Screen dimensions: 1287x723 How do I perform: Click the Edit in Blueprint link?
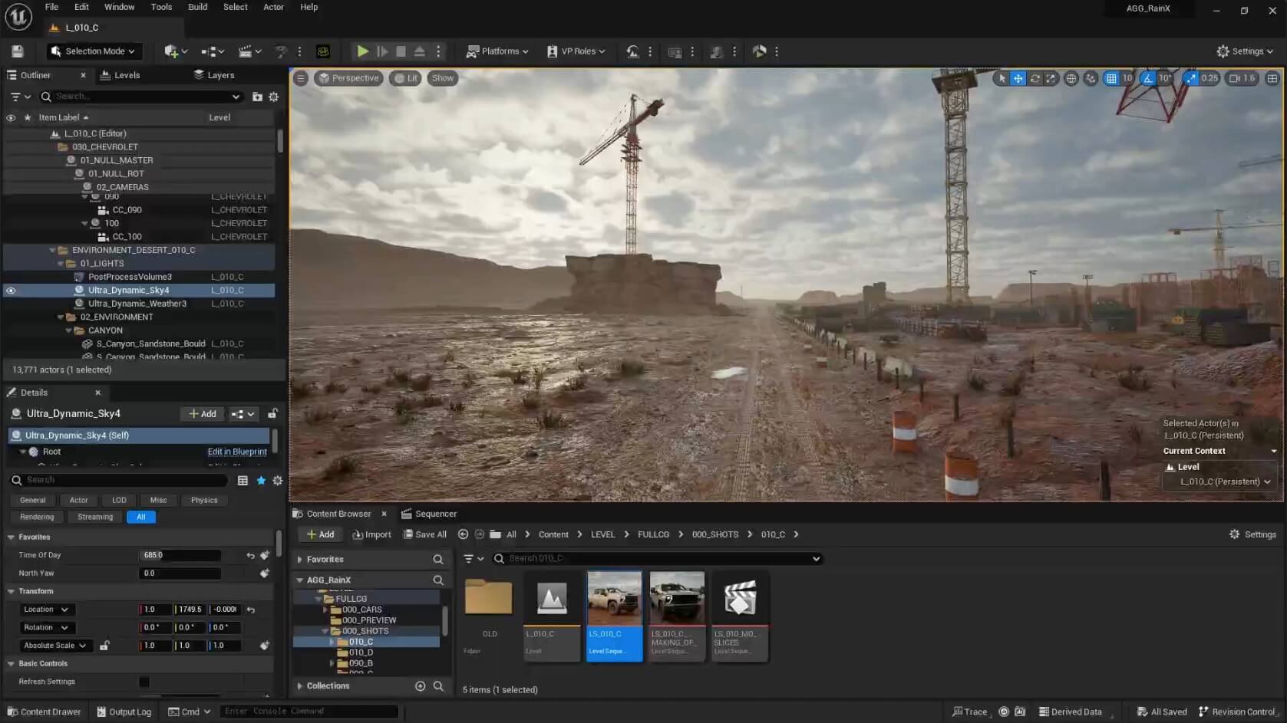[237, 452]
